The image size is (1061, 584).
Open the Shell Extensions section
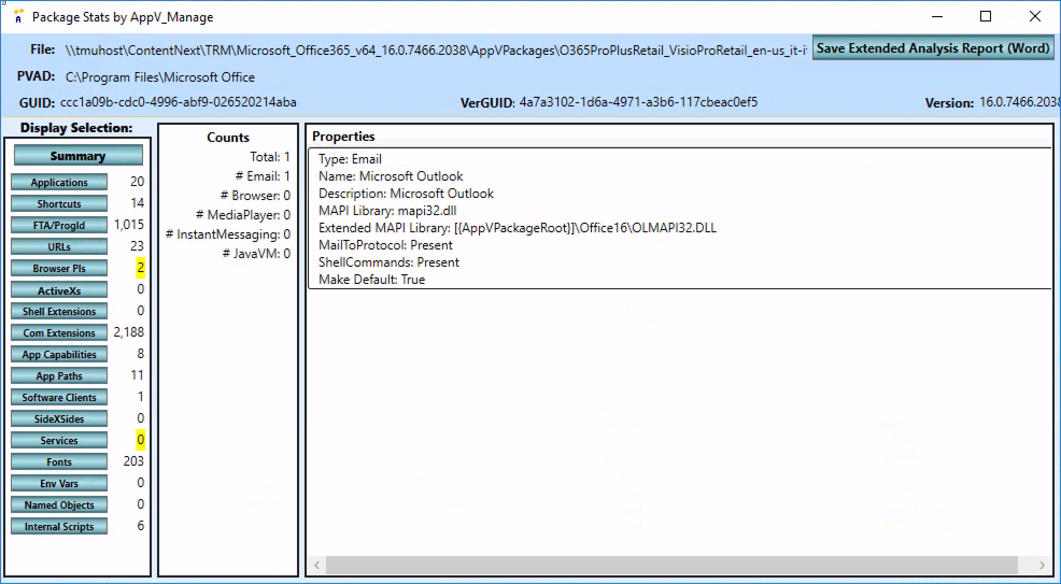tap(59, 311)
